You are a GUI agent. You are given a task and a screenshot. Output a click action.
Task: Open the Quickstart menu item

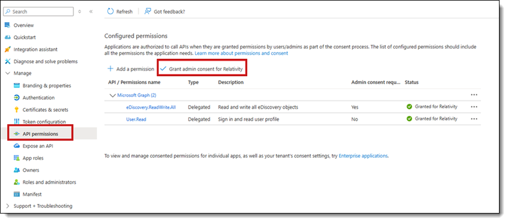(x=25, y=37)
